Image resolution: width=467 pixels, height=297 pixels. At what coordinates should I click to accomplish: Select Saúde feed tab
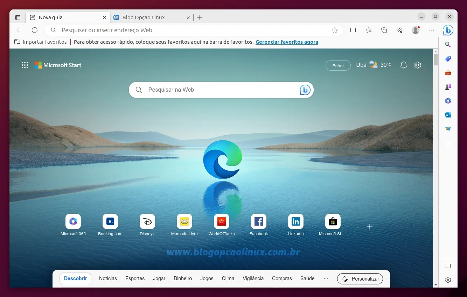tap(307, 279)
